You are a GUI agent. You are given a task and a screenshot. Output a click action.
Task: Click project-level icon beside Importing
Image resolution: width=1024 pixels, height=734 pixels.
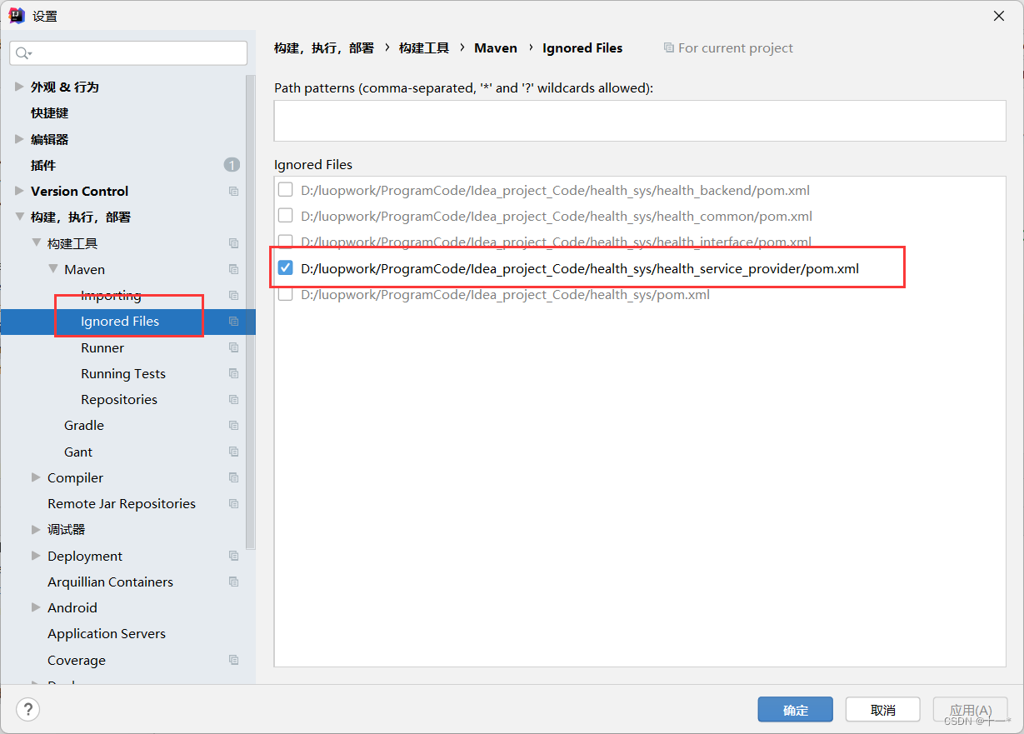tap(233, 296)
